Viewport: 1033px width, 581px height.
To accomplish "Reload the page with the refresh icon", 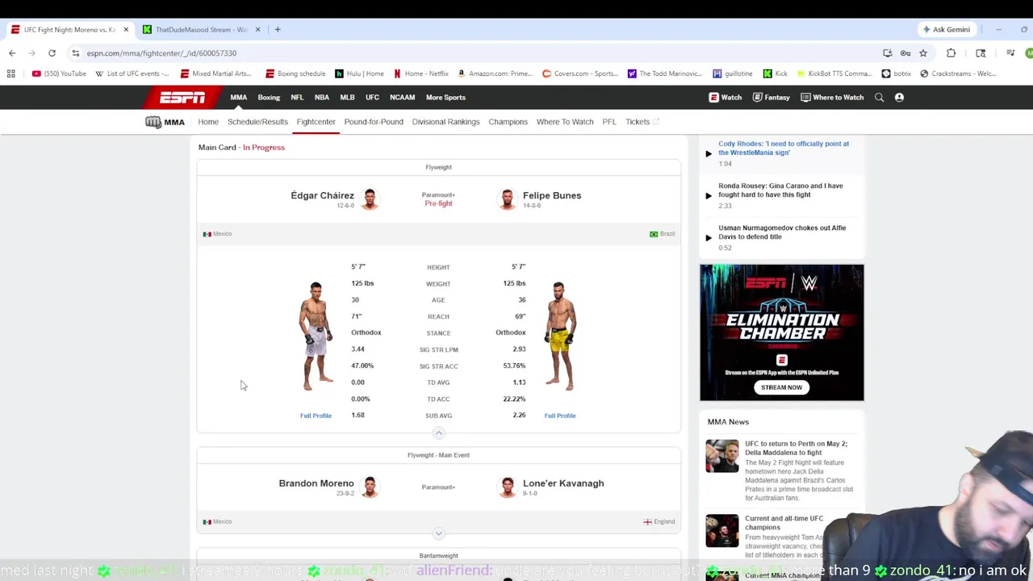I will [52, 53].
